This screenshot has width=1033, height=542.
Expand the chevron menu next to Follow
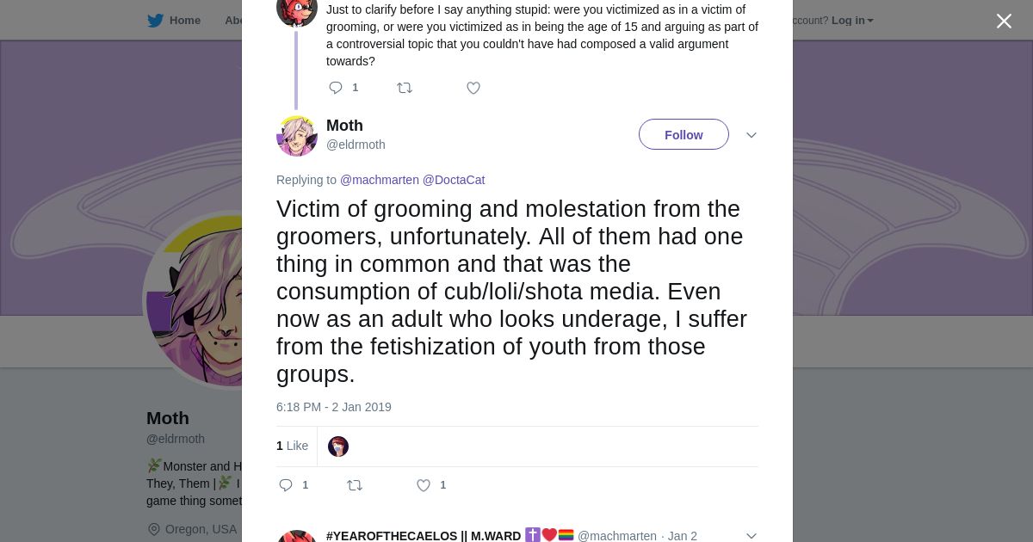click(751, 135)
